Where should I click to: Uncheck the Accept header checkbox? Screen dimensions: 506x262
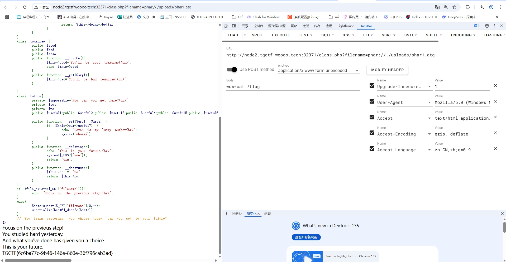coord(372,117)
